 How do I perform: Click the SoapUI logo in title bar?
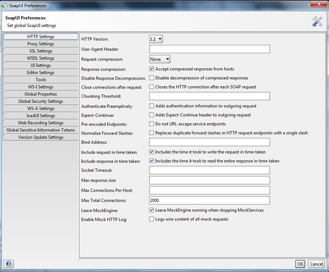point(6,5)
